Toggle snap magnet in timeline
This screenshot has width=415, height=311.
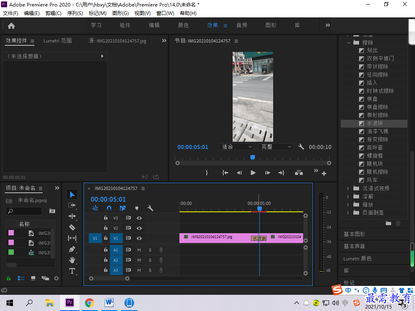click(109, 208)
